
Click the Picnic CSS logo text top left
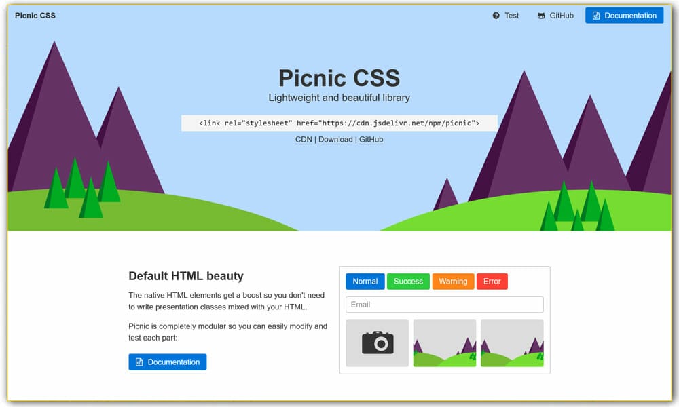pyautogui.click(x=35, y=15)
